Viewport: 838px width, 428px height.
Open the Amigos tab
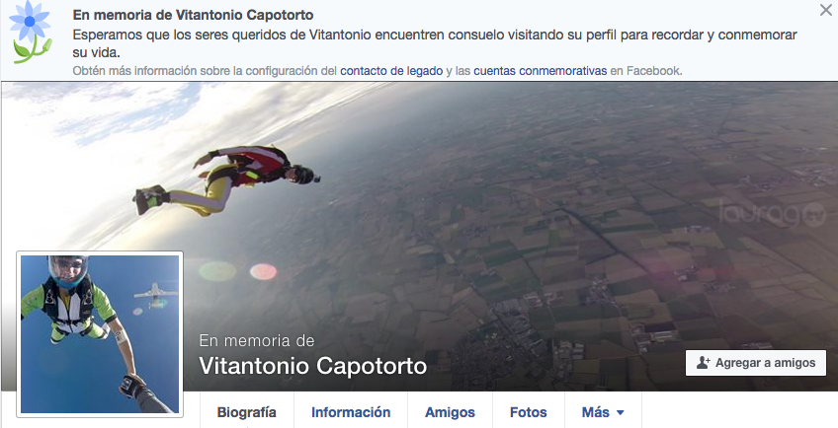click(450, 412)
